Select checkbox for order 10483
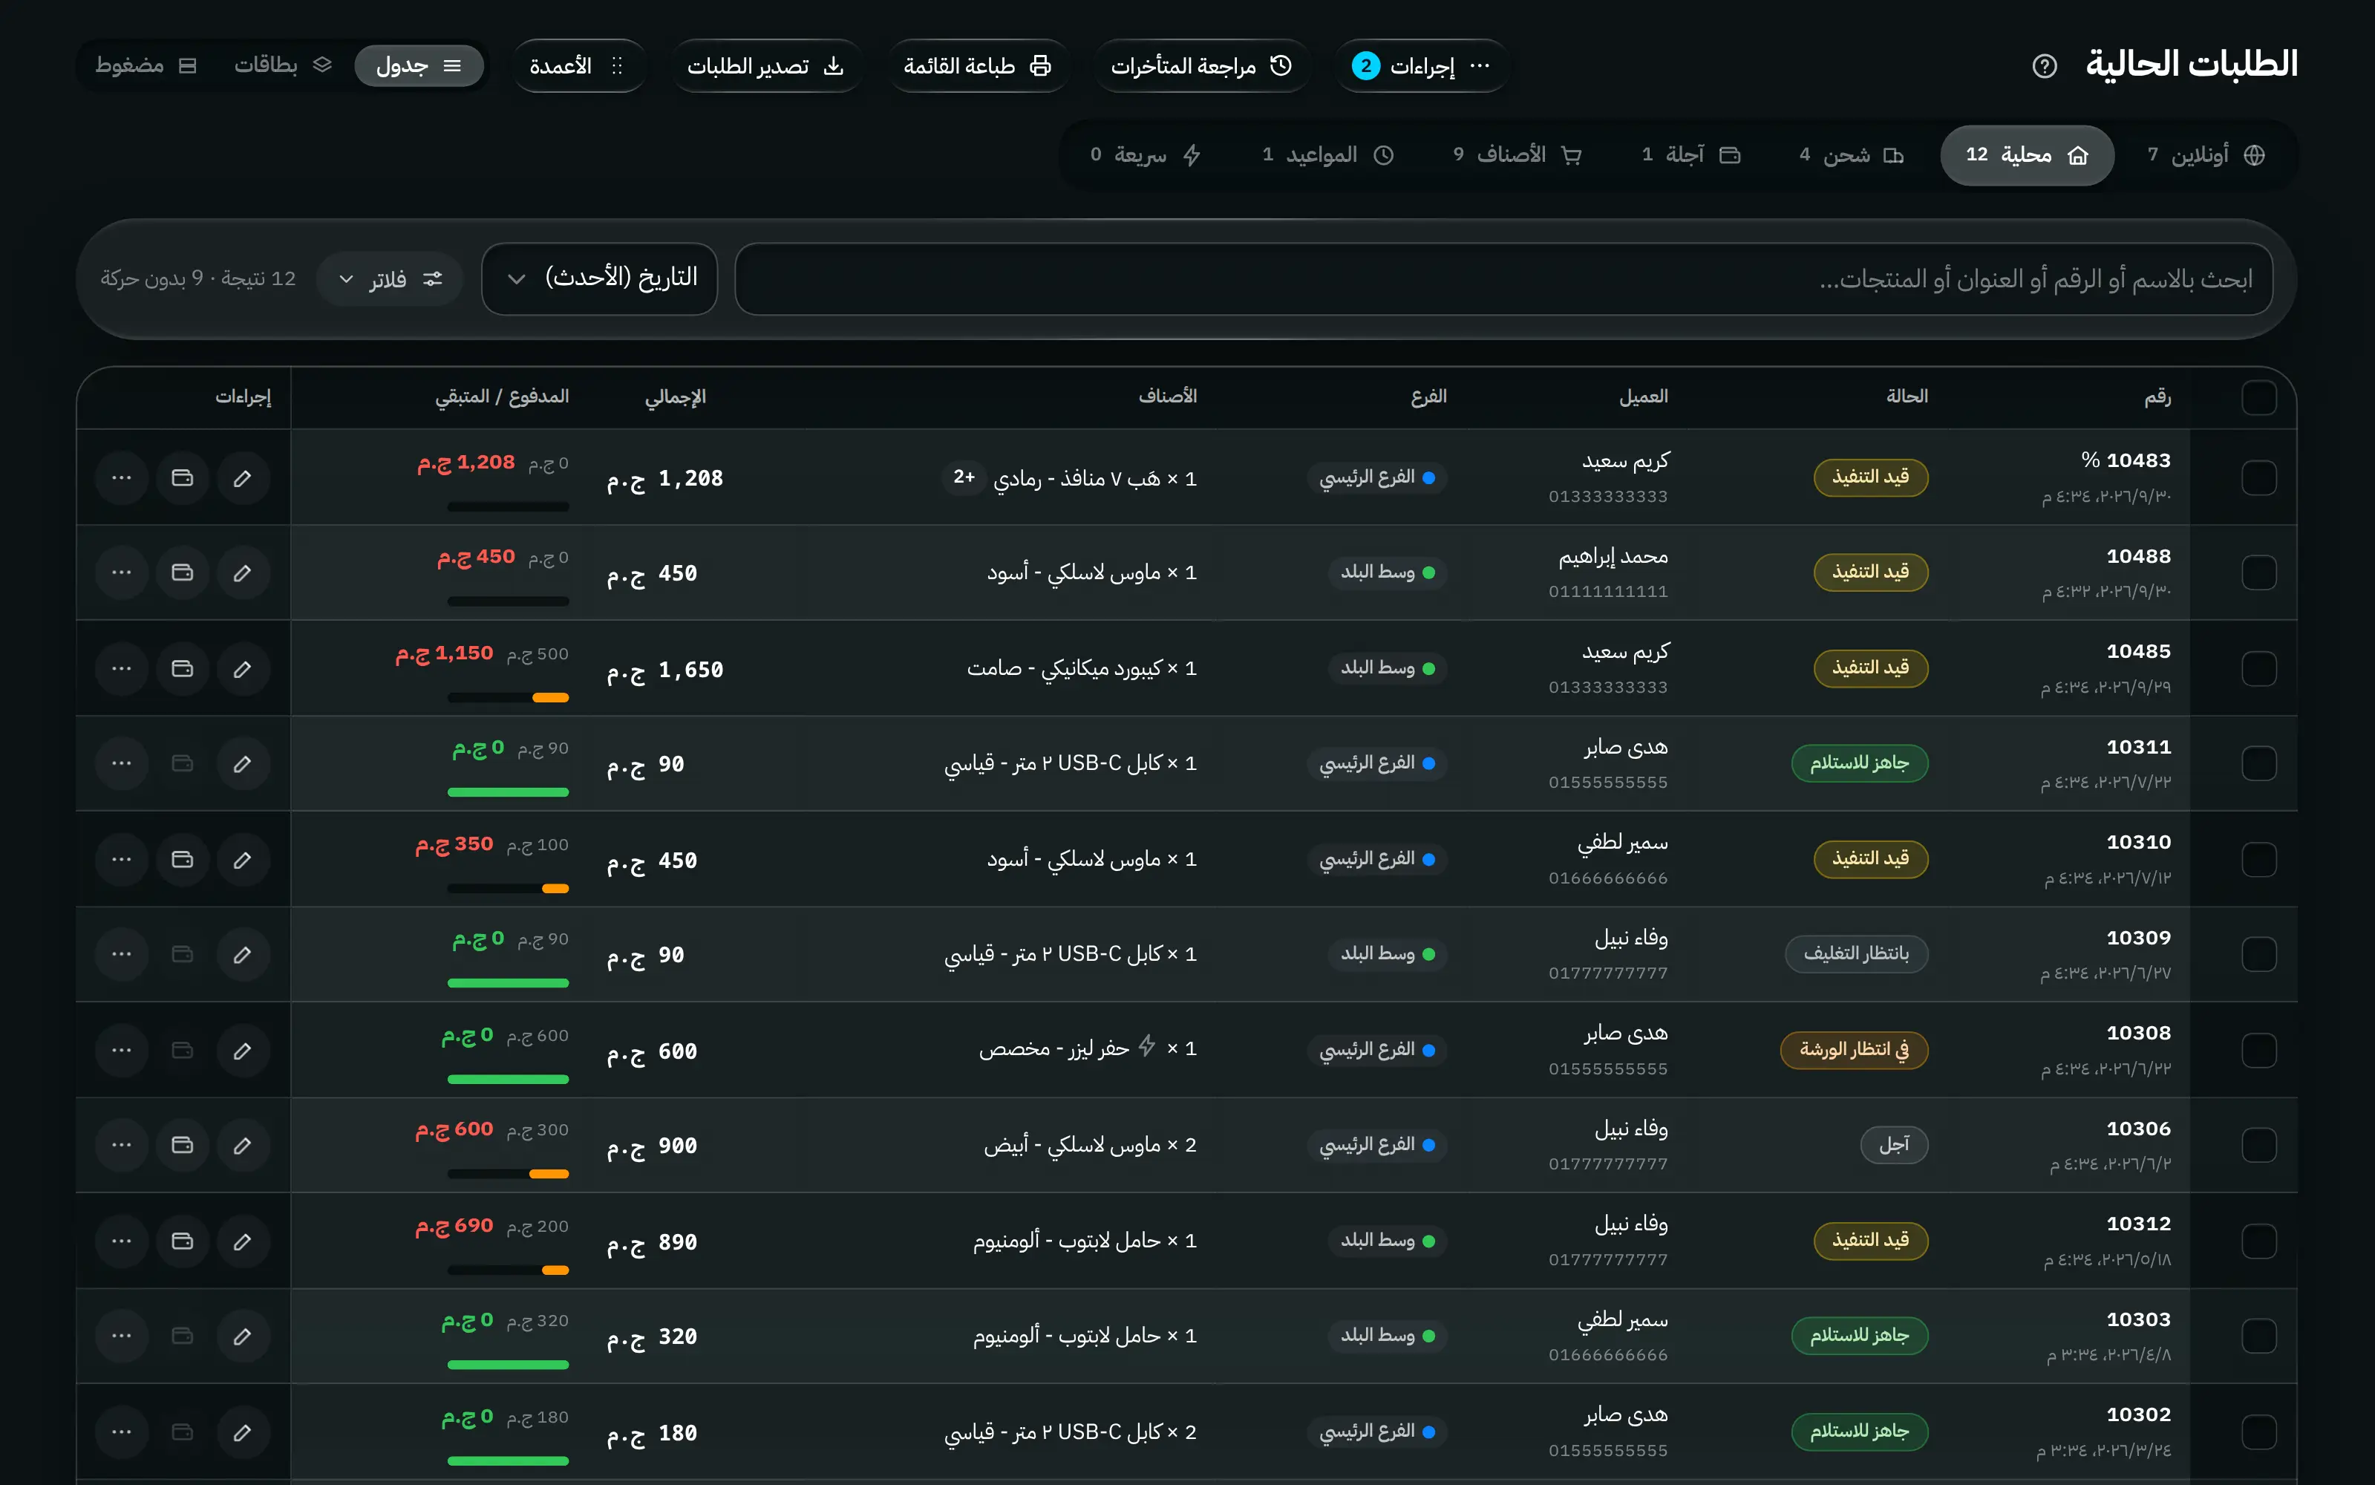The width and height of the screenshot is (2375, 1485). click(2259, 478)
